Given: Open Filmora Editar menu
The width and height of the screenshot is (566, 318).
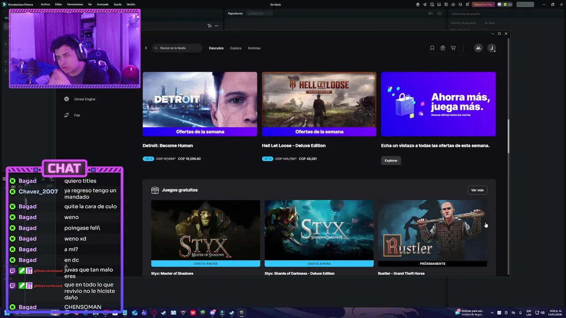Looking at the screenshot, I should tap(58, 4).
